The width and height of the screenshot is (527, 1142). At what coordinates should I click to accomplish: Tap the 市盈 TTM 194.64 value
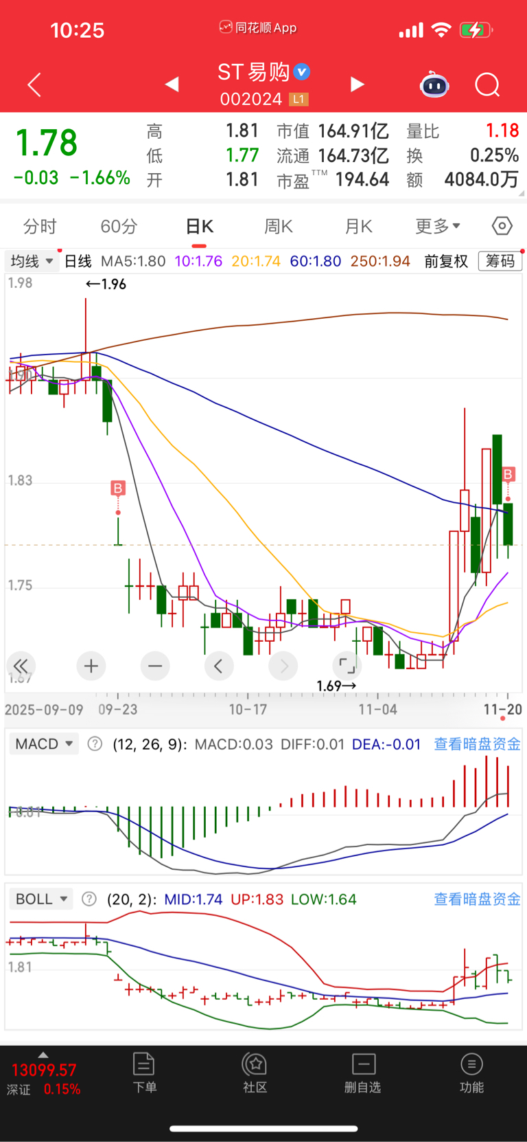coord(333,180)
